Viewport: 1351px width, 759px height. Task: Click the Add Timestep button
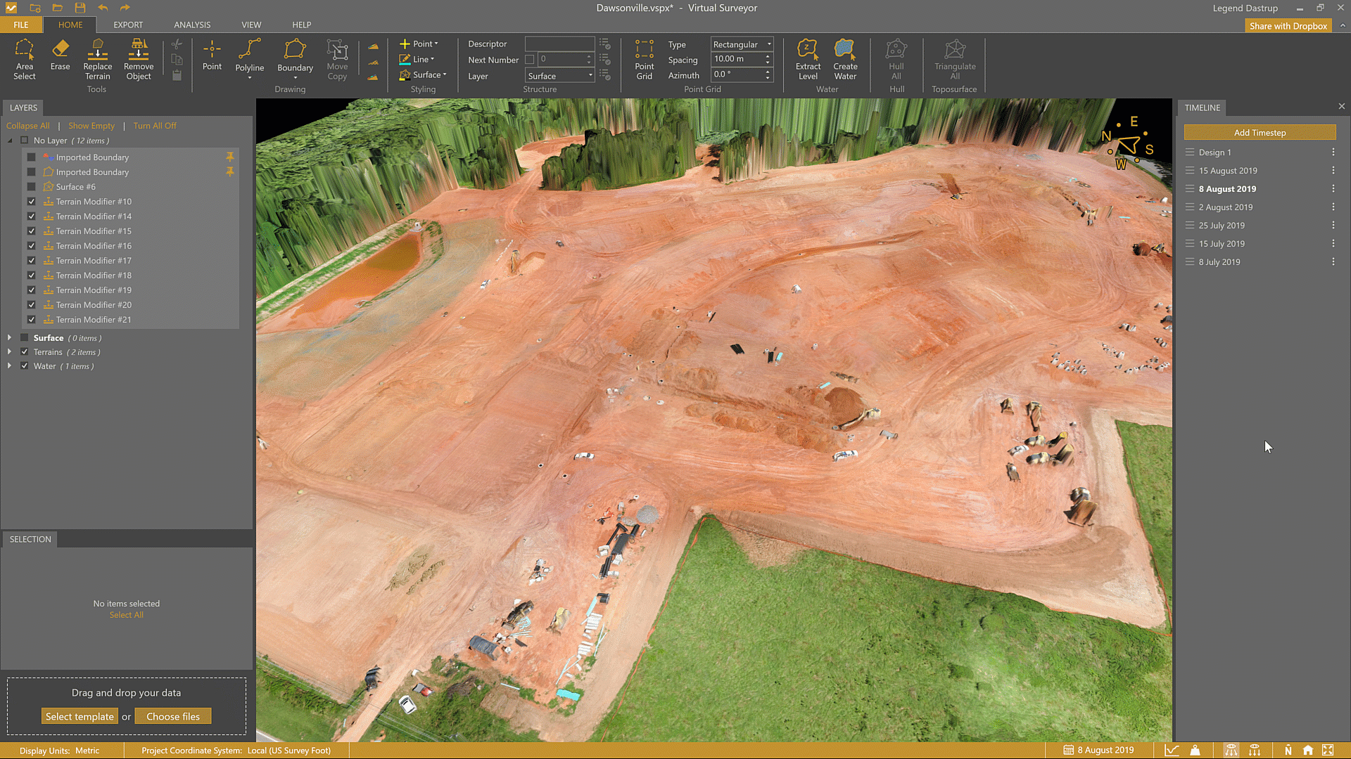point(1260,133)
